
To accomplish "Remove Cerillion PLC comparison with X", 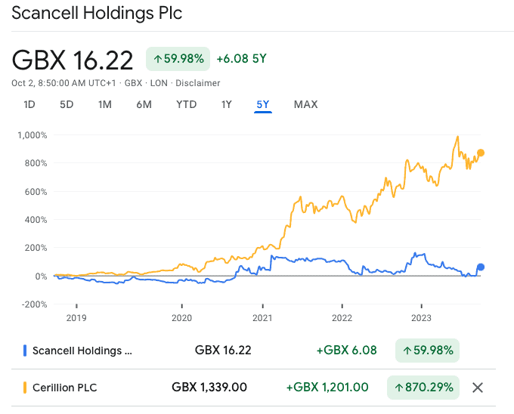I will pyautogui.click(x=477, y=388).
